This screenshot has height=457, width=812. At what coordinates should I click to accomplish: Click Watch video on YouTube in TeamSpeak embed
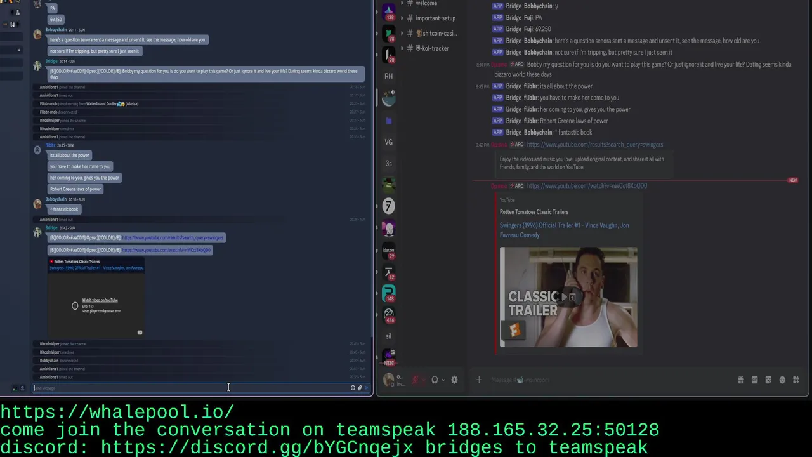[x=100, y=300]
